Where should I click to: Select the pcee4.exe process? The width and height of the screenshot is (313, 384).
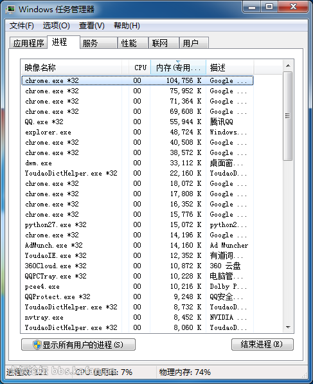tap(138, 286)
